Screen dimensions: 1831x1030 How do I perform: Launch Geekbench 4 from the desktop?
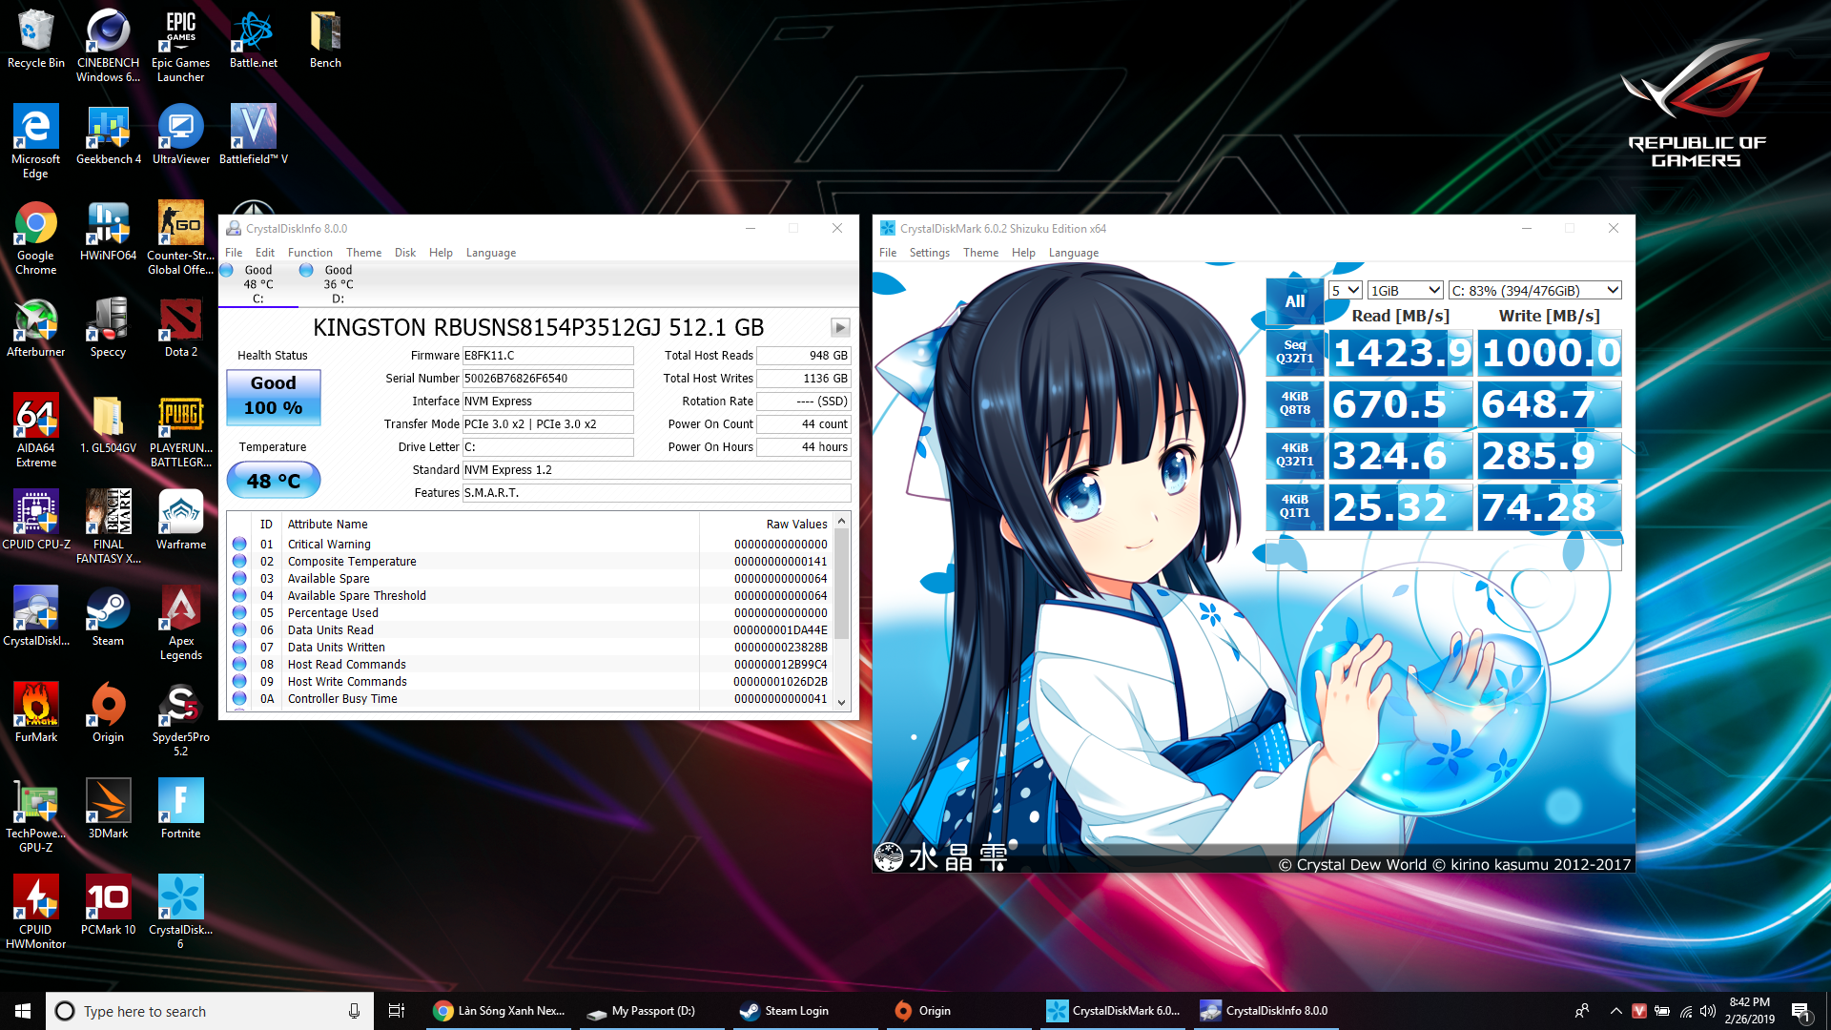[108, 134]
